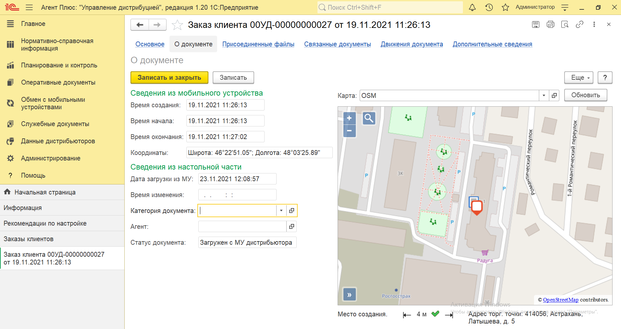This screenshot has width=621, height=329.
Task: Open the Связанные документы tab
Action: point(337,44)
